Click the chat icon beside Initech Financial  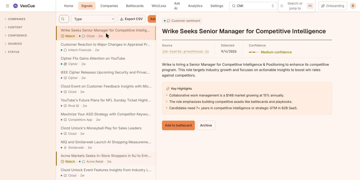click(x=65, y=50)
